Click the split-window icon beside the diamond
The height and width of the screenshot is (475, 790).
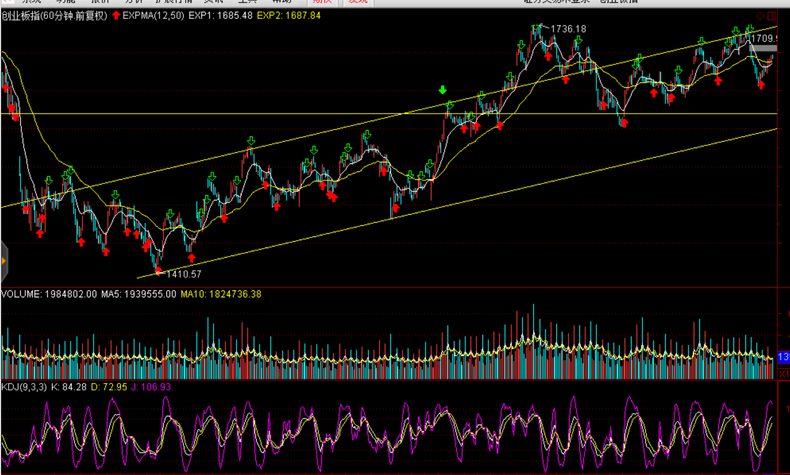click(771, 16)
